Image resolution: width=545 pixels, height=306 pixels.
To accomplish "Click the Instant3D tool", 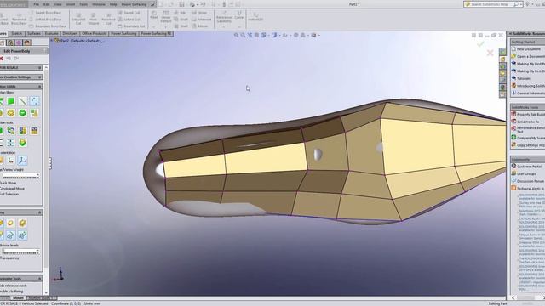I will [255, 17].
